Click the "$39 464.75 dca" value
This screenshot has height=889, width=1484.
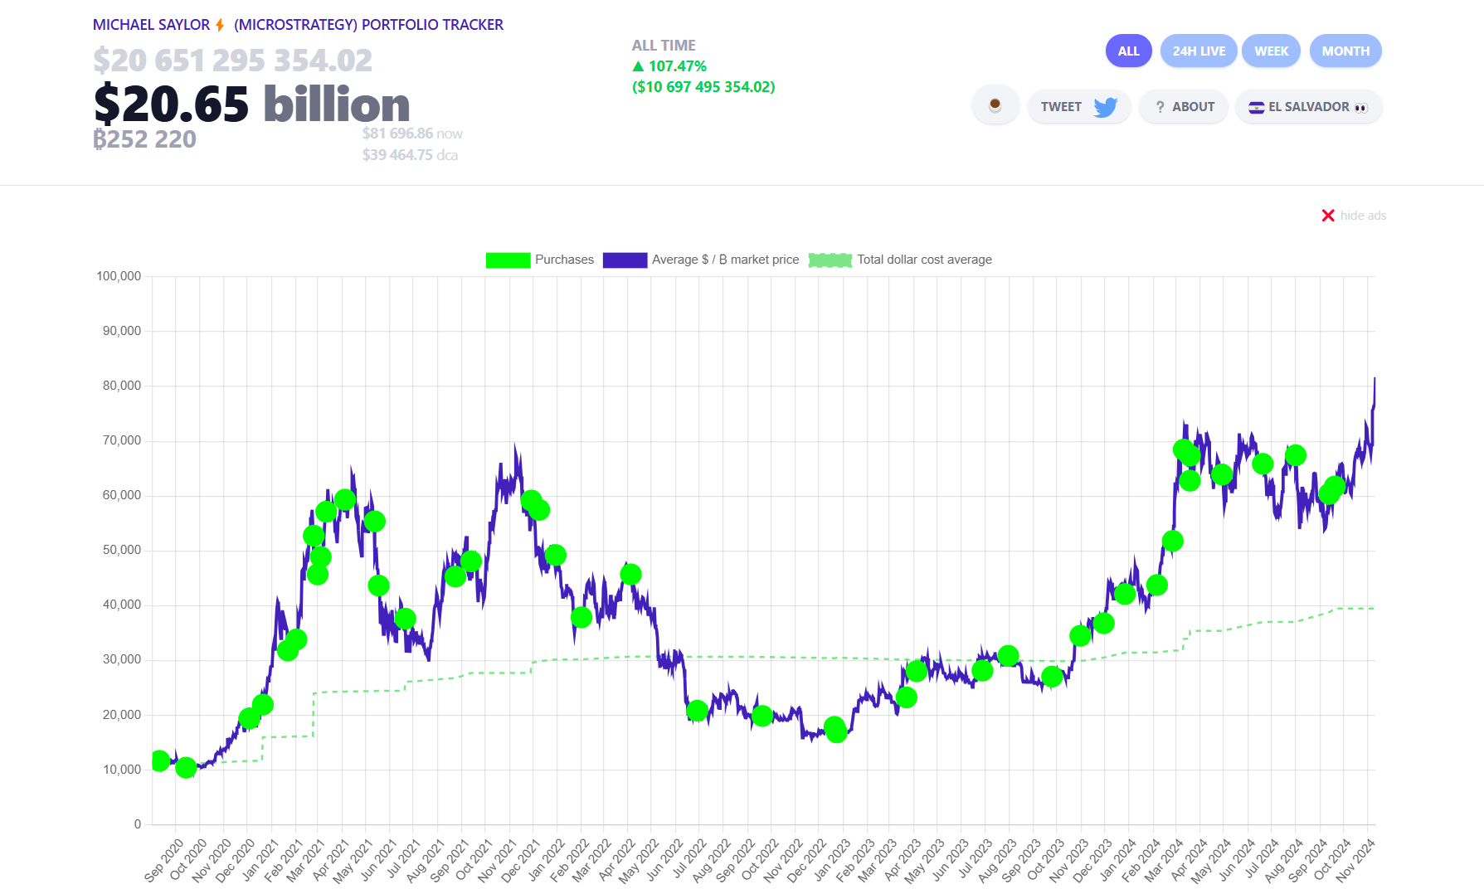(410, 155)
